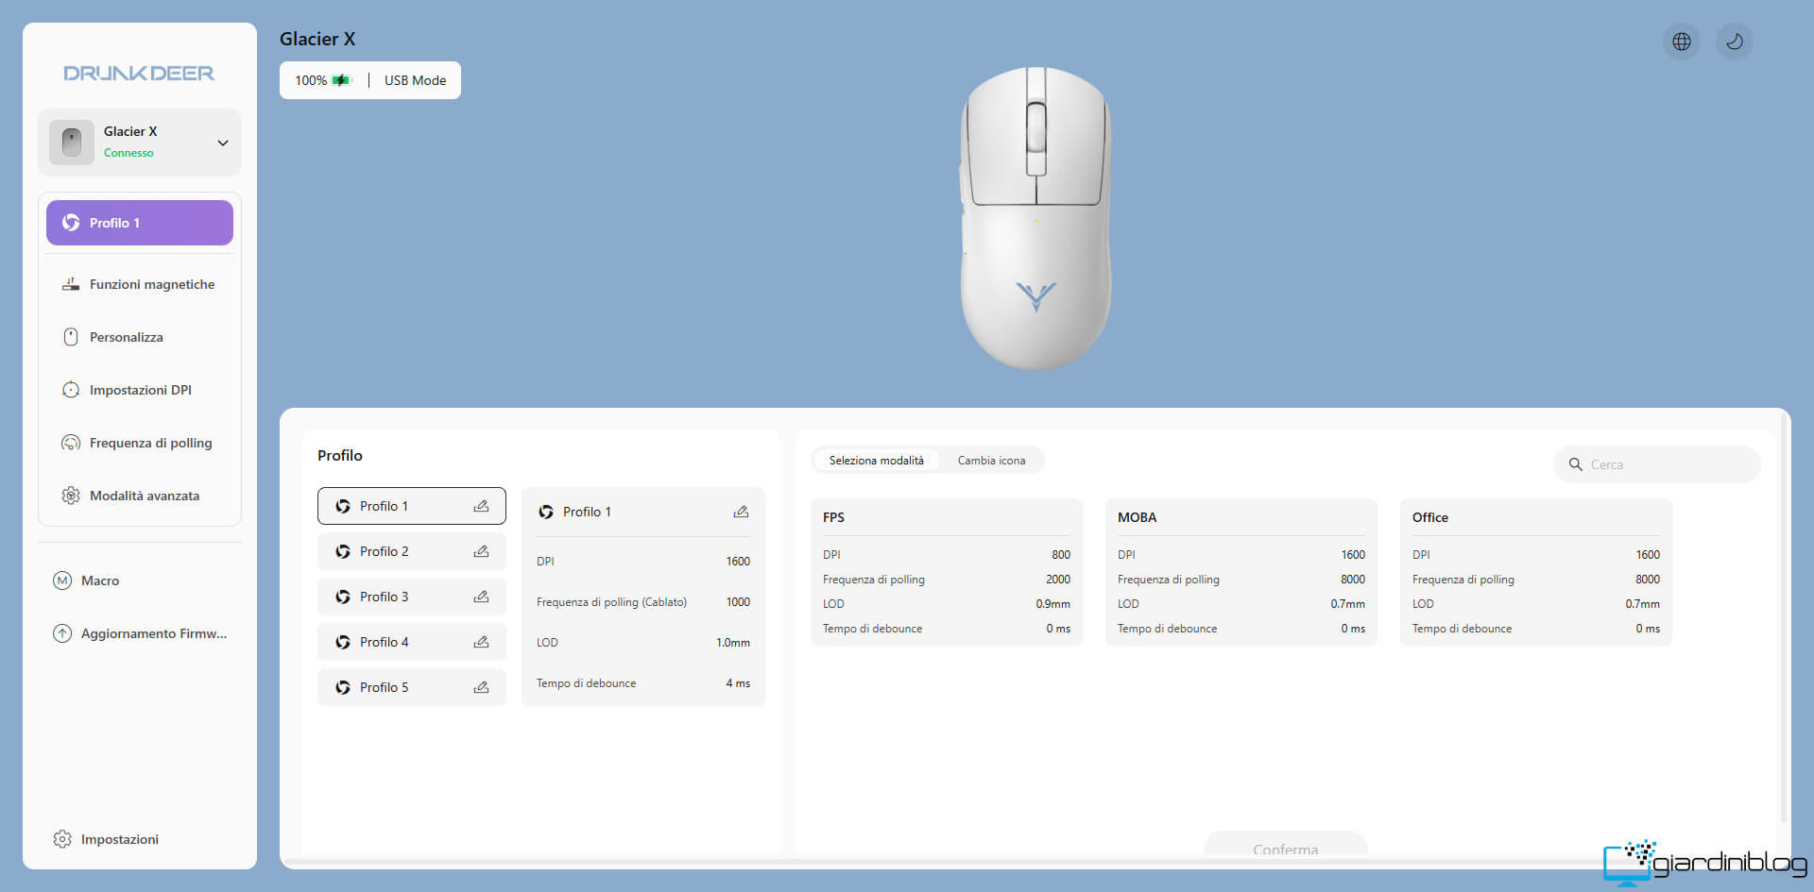Click debounce value 4 ms in Profilo 1 card
This screenshot has width=1814, height=892.
(738, 683)
